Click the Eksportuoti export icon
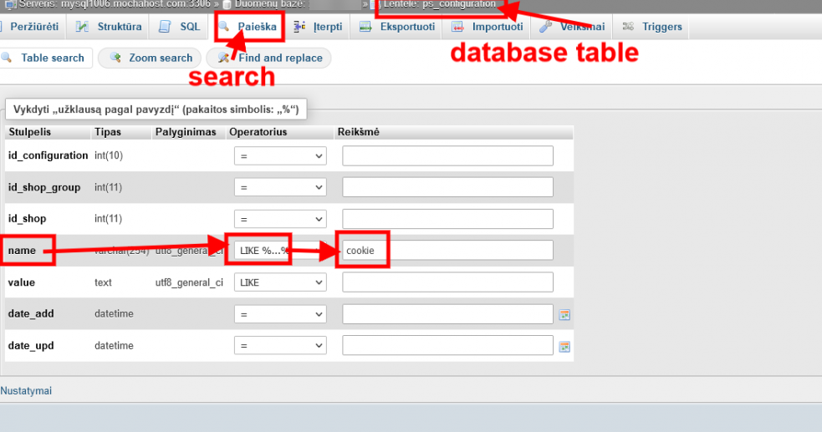Image resolution: width=822 pixels, height=432 pixels. 365,27
